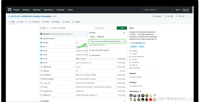The height and width of the screenshot is (102, 199).
Task: Open the zh-CN folder
Action: (x=45, y=59)
